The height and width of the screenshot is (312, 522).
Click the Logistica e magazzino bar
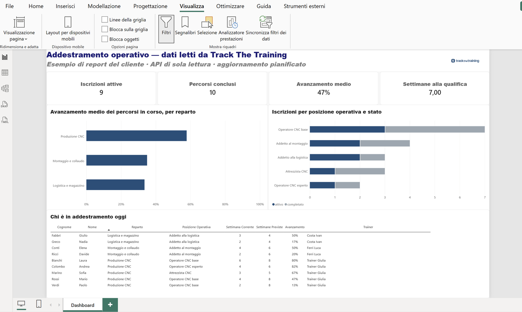pos(115,185)
